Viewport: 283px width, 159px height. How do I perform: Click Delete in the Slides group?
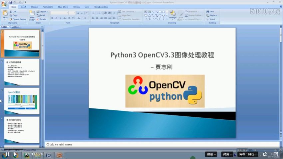[41, 19]
